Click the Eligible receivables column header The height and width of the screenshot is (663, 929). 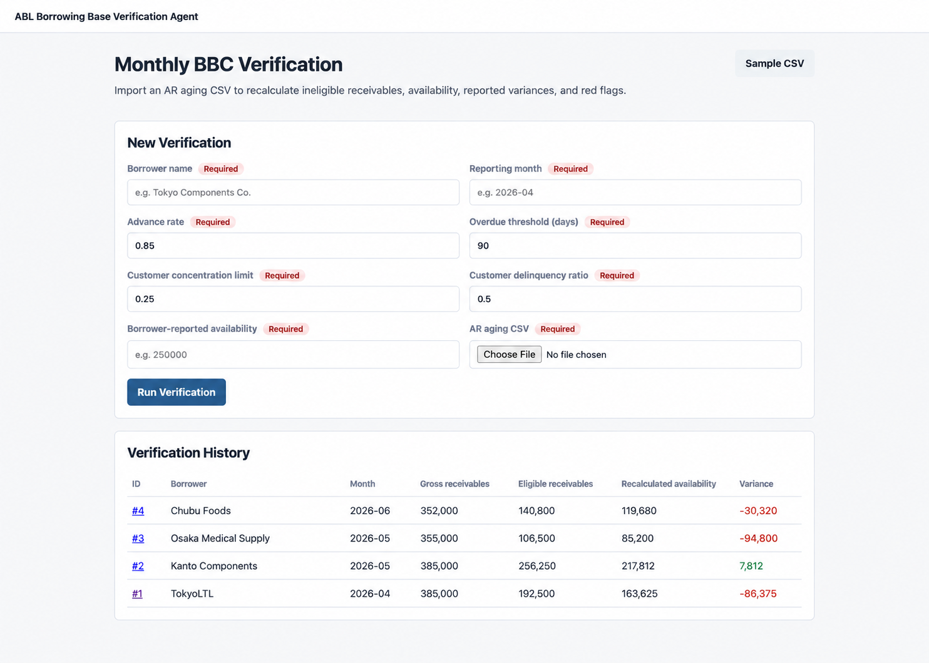click(x=555, y=484)
